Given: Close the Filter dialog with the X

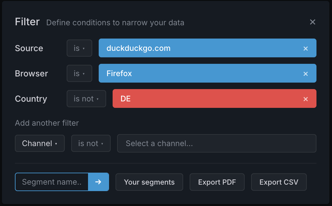Looking at the screenshot, I should click(x=312, y=22).
